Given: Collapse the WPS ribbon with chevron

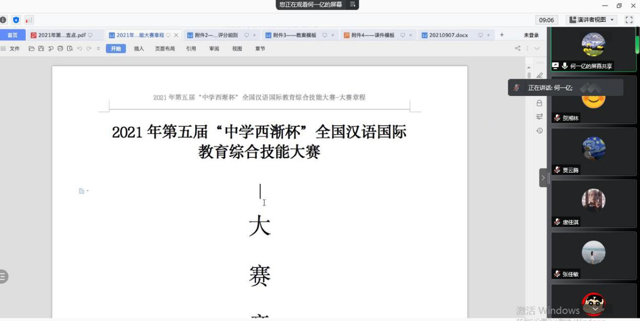Looking at the screenshot, I should tap(537, 48).
